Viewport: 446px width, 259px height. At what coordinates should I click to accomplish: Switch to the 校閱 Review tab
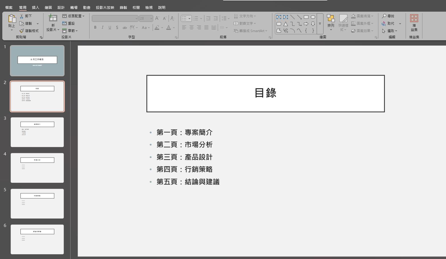point(136,8)
